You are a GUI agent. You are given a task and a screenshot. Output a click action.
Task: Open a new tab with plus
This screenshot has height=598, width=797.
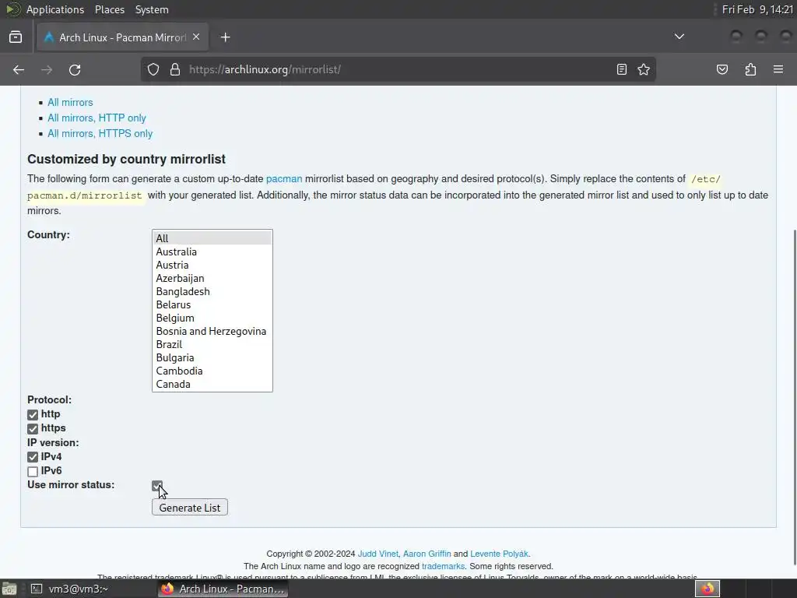pos(225,37)
